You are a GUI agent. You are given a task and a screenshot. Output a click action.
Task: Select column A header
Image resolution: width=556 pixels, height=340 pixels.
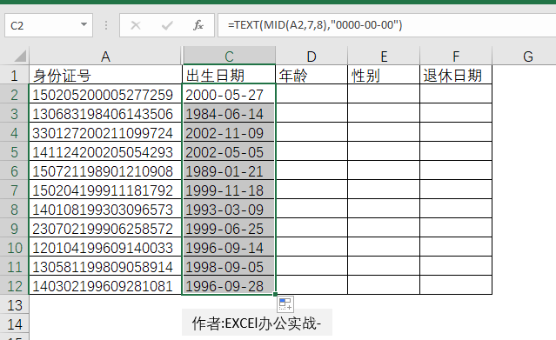tap(105, 56)
